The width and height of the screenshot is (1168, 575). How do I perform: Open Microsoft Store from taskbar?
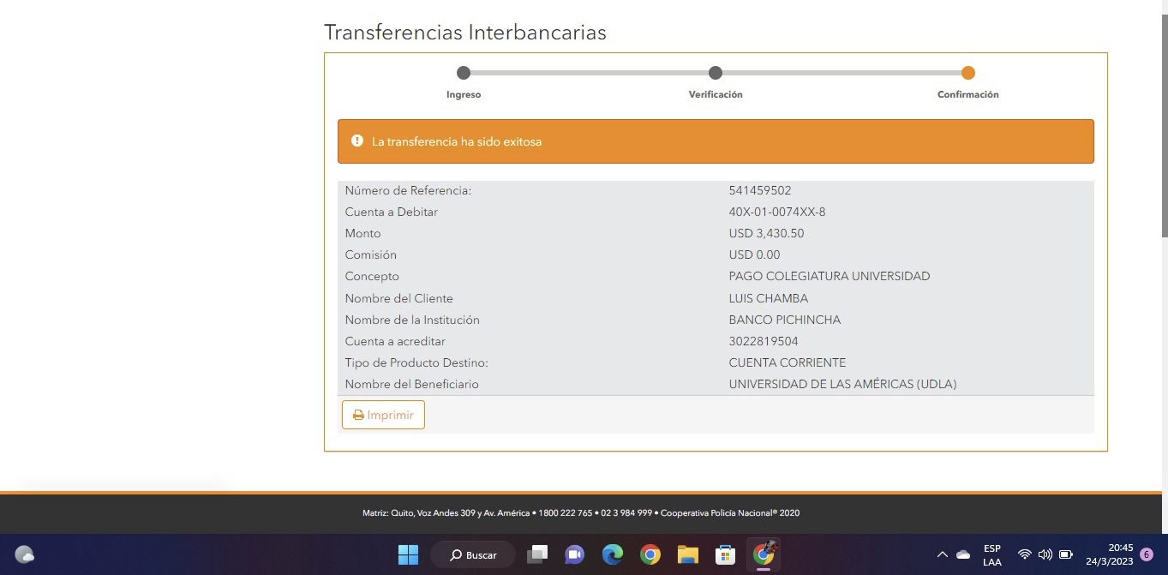click(725, 554)
